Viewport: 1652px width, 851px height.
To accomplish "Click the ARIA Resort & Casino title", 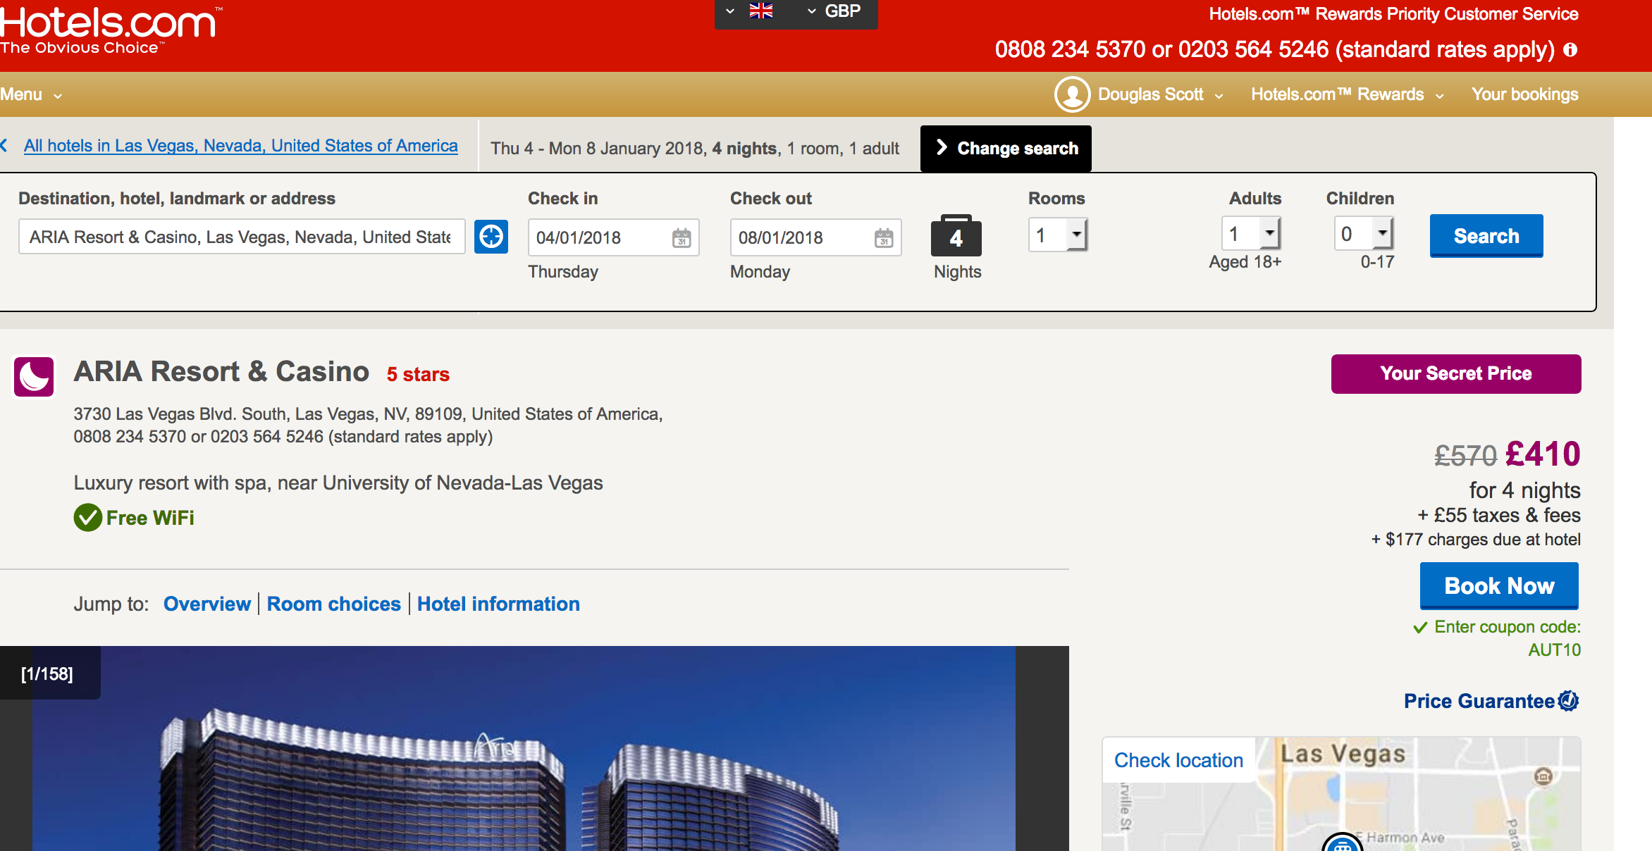I will click(x=221, y=372).
